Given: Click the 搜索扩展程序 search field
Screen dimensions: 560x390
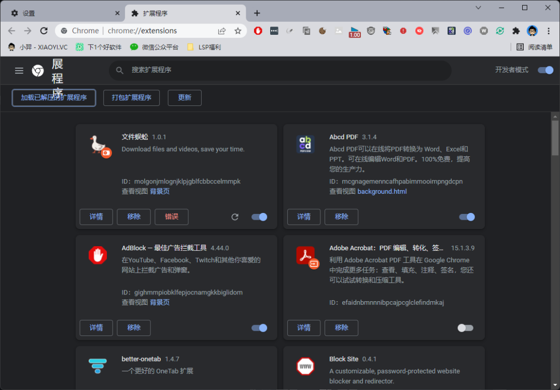Looking at the screenshot, I should pos(280,70).
